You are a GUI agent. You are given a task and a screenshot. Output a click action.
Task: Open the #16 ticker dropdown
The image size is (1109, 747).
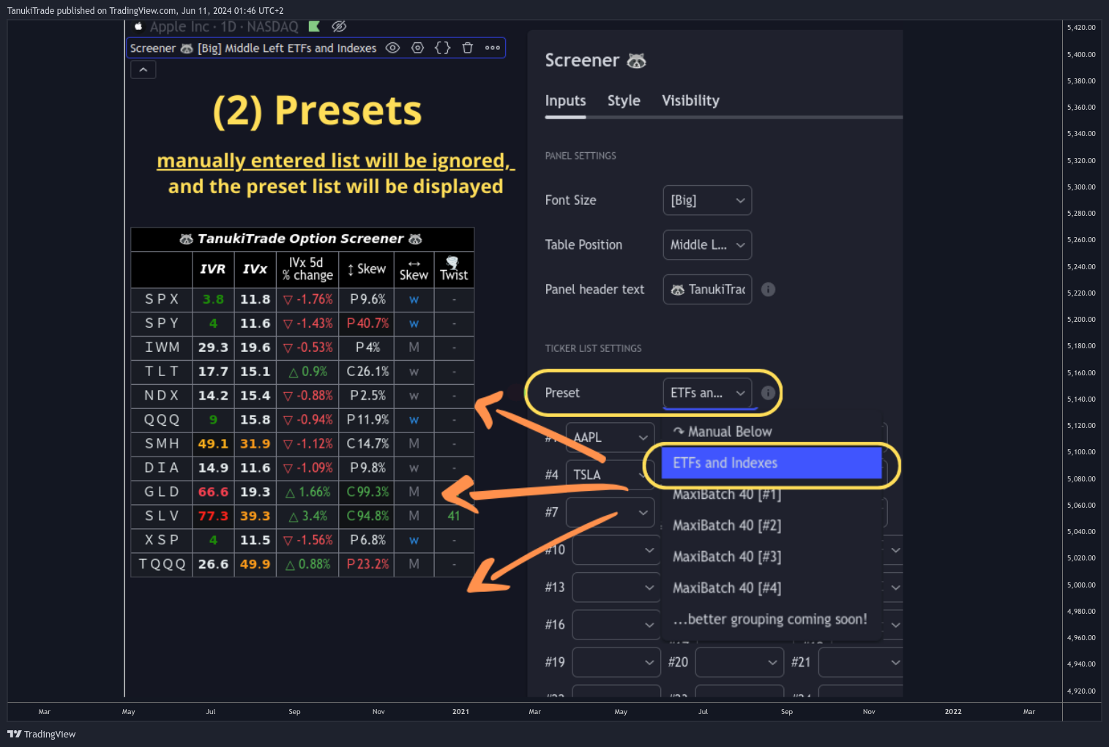[x=616, y=625]
